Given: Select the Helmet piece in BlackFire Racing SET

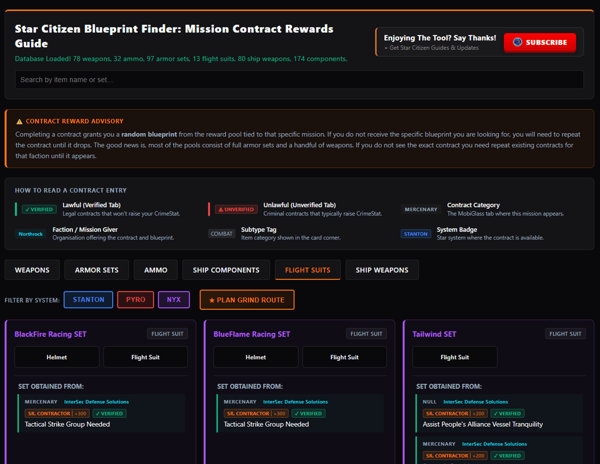Looking at the screenshot, I should coord(57,357).
